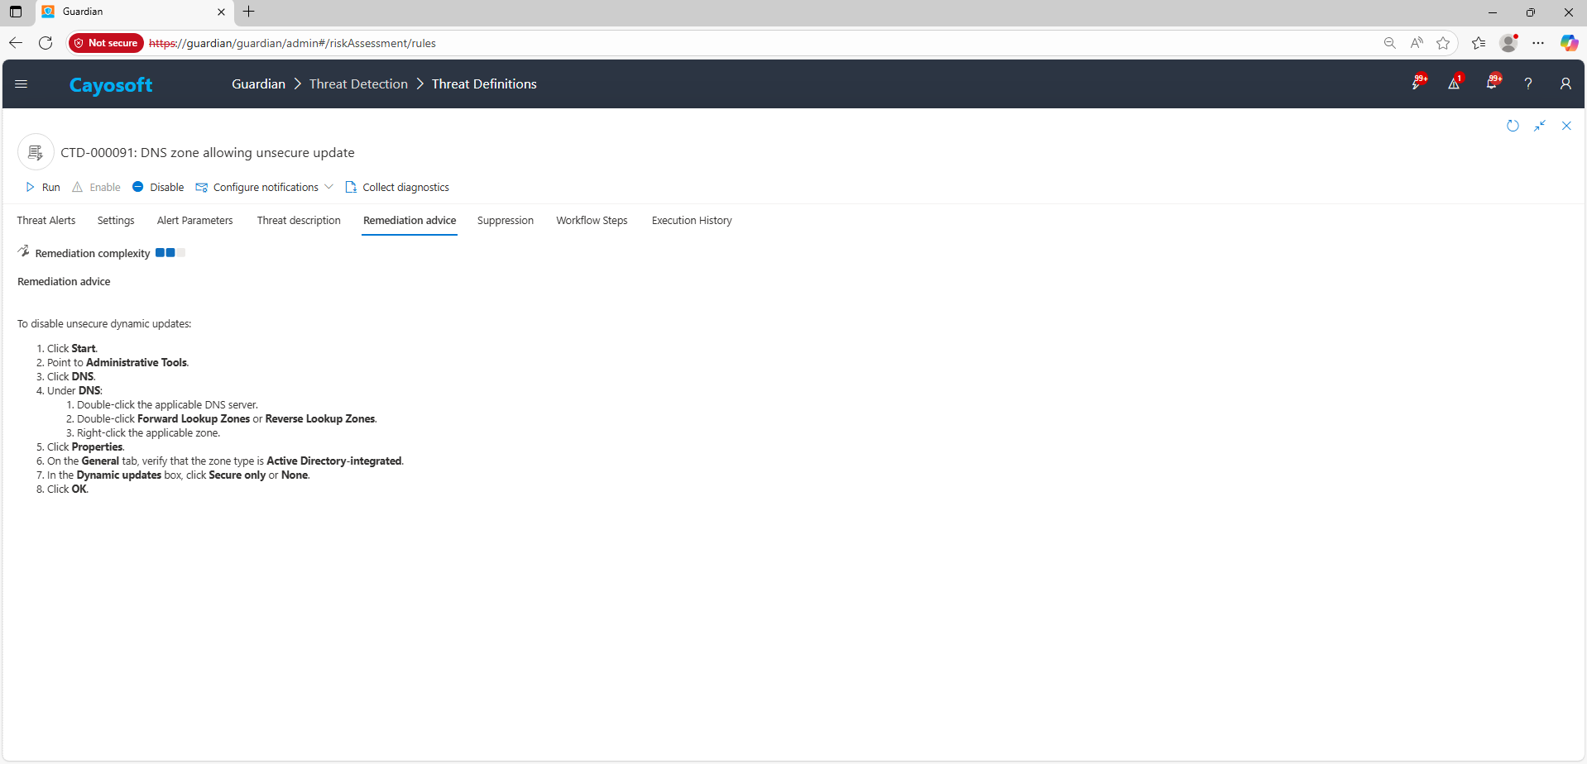Switch to the Threat Alerts tab
The width and height of the screenshot is (1587, 764).
coord(46,221)
